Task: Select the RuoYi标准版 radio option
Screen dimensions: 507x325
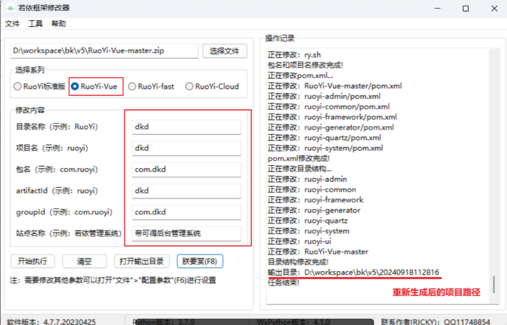Action: 17,87
